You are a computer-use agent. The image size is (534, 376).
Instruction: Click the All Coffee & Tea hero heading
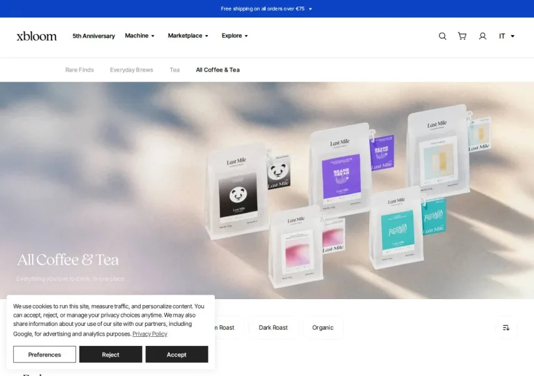(x=68, y=260)
